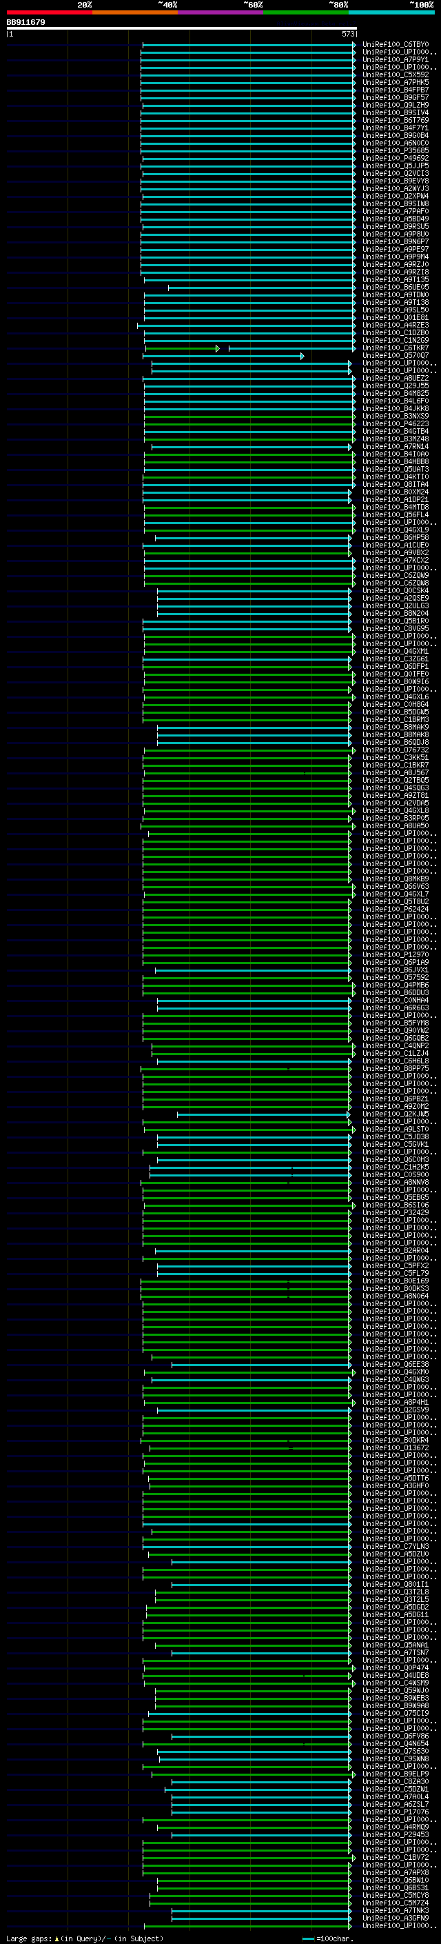The width and height of the screenshot is (441, 1944).
Task: Open the UniRef100_B4FPB7 entry
Action: (x=395, y=90)
